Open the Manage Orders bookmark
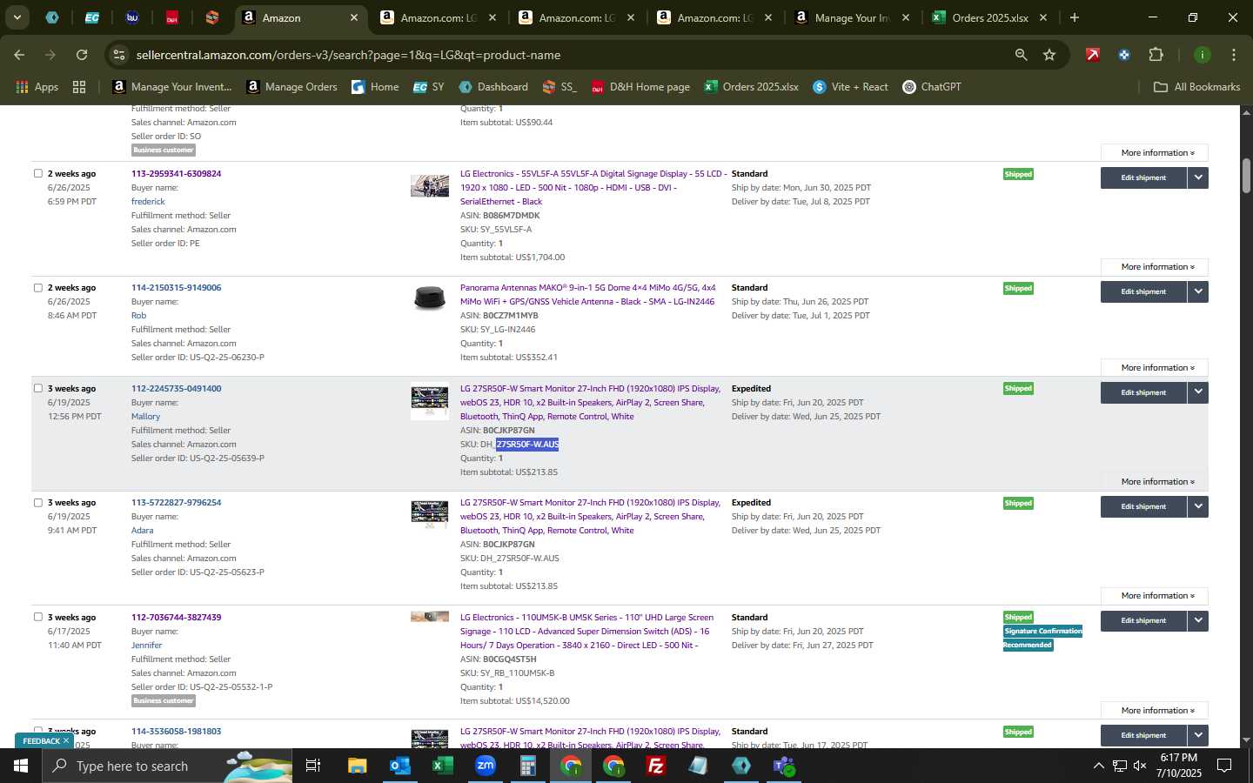The height and width of the screenshot is (783, 1253). [x=291, y=87]
